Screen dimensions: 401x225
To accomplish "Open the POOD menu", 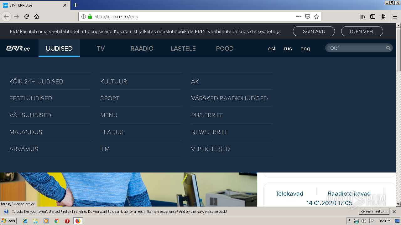I will [225, 48].
